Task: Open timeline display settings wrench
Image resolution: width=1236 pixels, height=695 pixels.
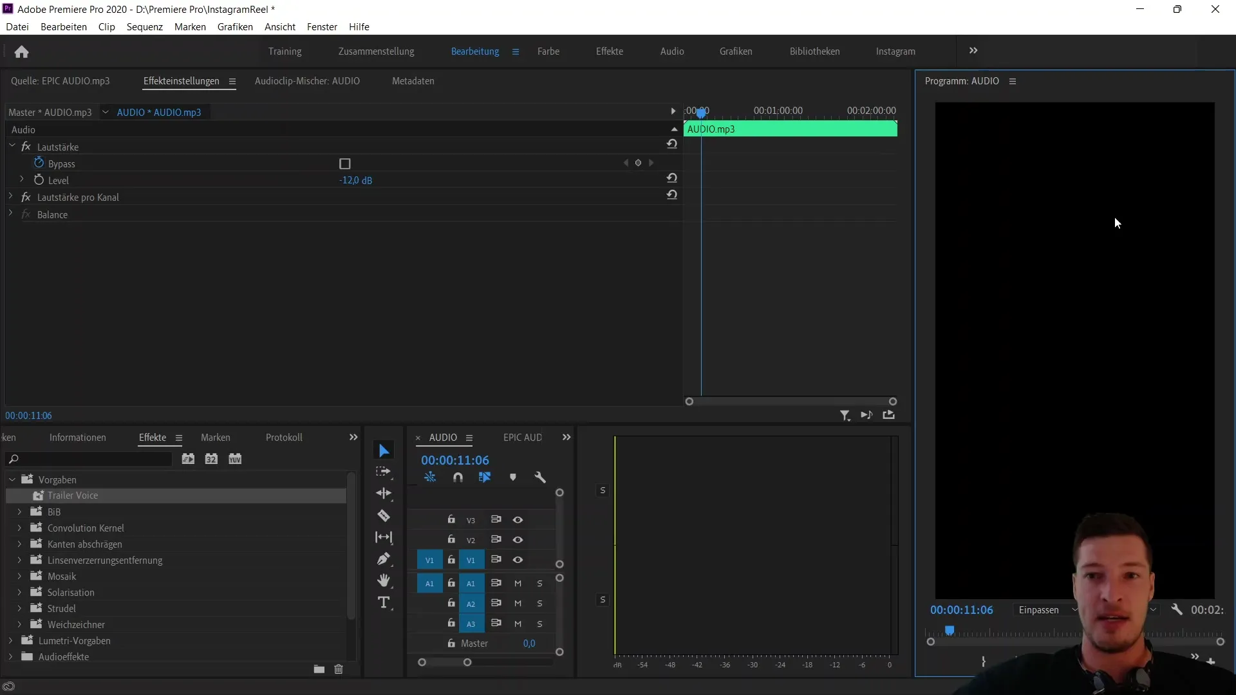Action: pyautogui.click(x=540, y=477)
